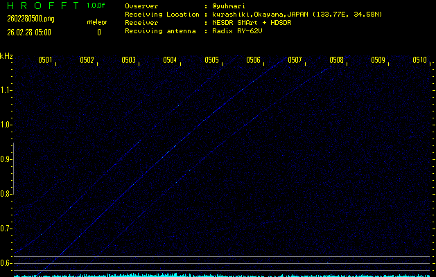The width and height of the screenshot is (436, 277).
Task: Click the 0503 time tick label
Action: [x=128, y=60]
